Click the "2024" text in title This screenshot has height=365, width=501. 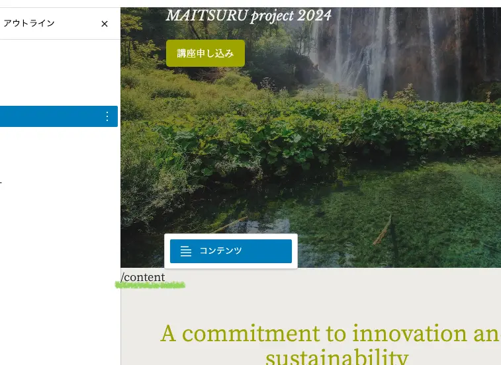tap(314, 15)
